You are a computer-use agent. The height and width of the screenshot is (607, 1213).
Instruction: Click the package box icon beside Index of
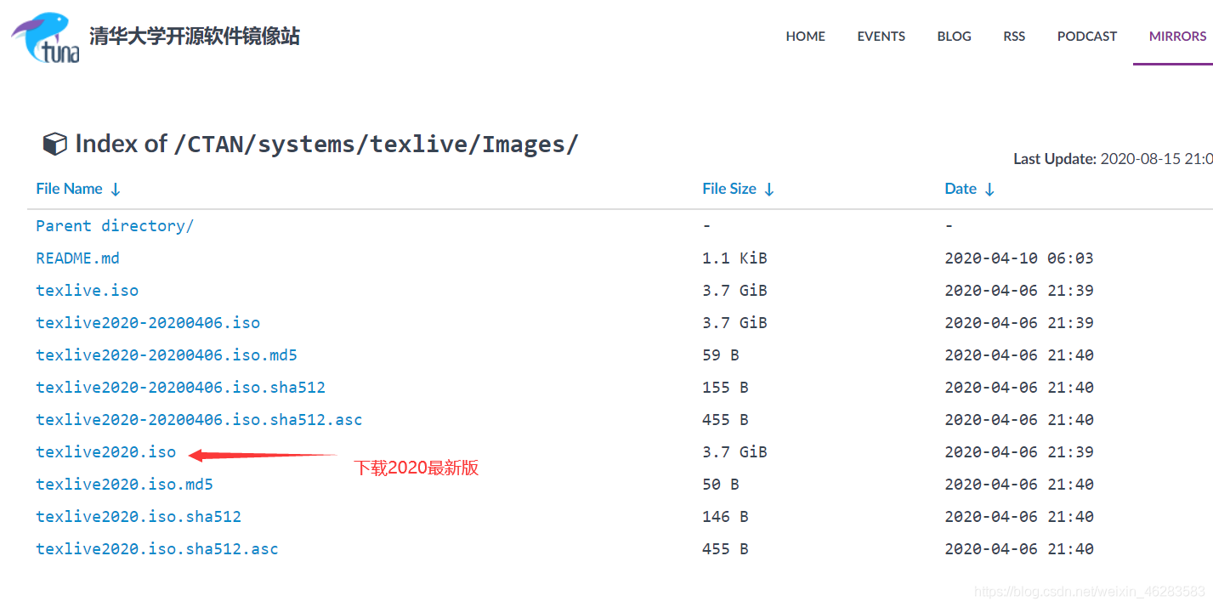54,145
